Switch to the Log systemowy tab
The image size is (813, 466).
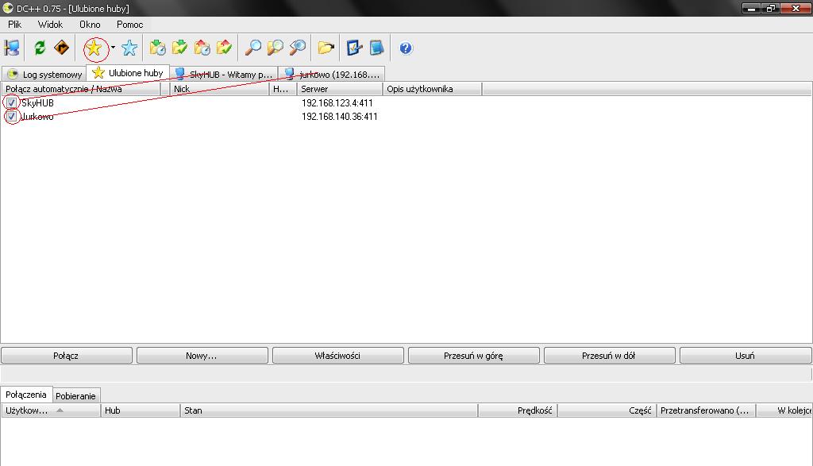[x=45, y=74]
